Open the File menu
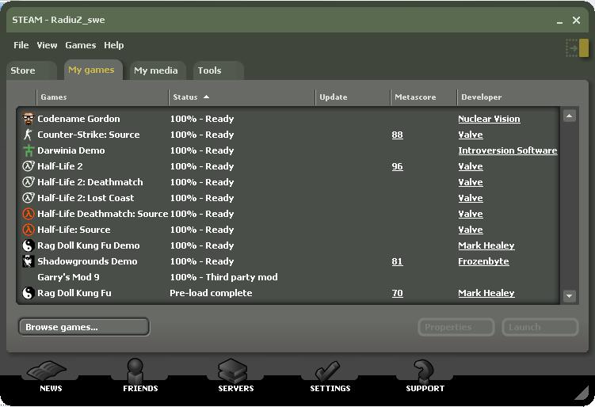 point(21,45)
